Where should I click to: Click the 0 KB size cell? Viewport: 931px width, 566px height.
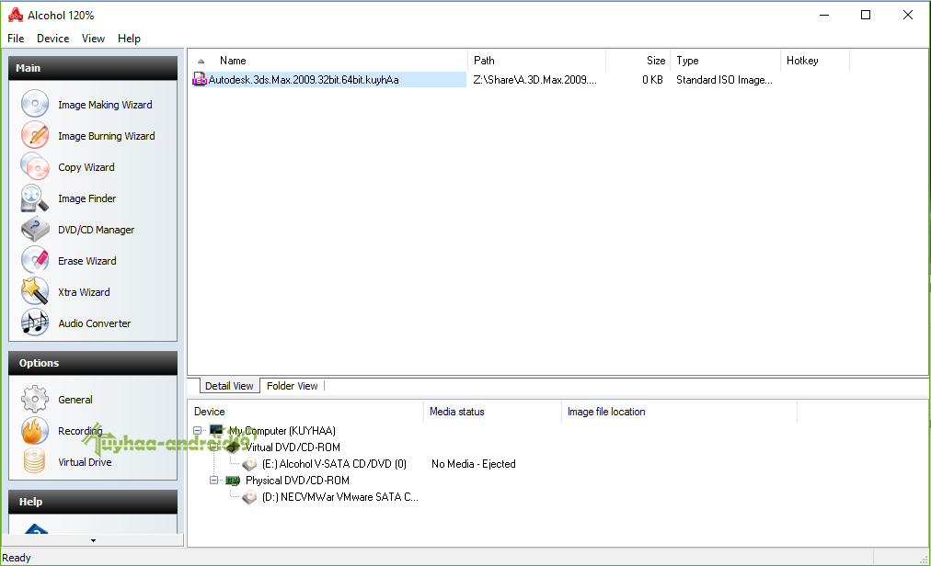coord(652,80)
